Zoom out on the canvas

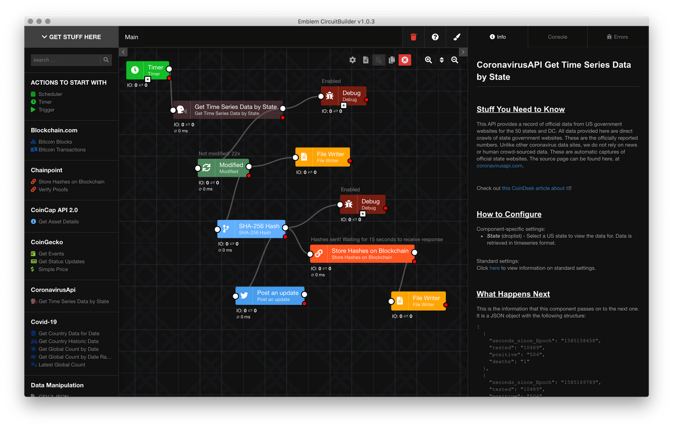[x=455, y=60]
